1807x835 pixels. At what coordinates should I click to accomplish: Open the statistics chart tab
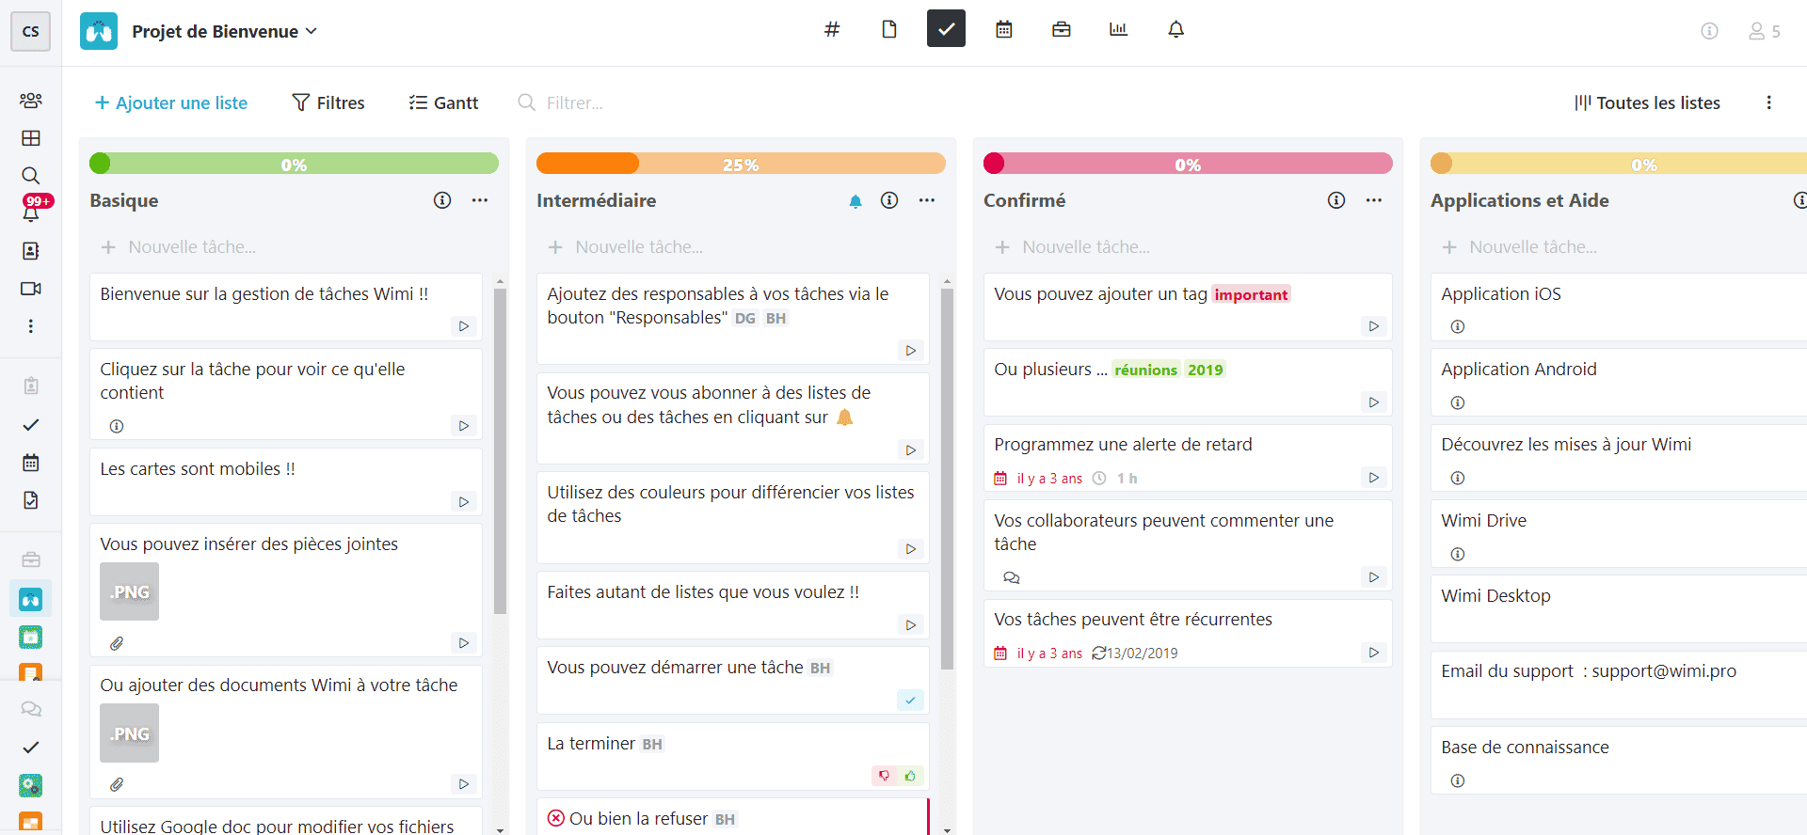(x=1118, y=30)
